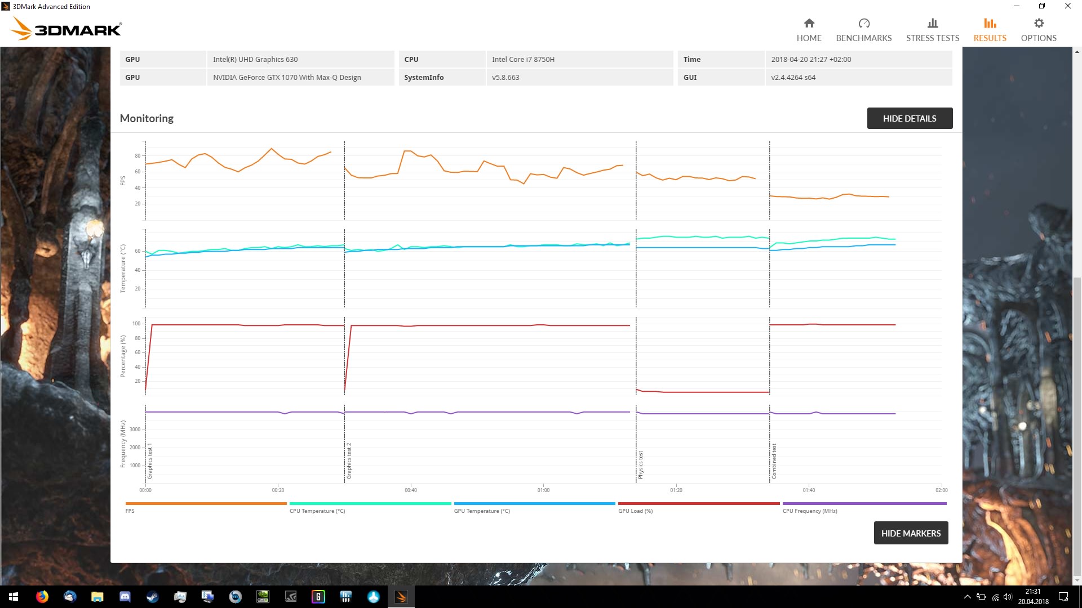
Task: Minimize the 3DMark window
Action: (1017, 6)
